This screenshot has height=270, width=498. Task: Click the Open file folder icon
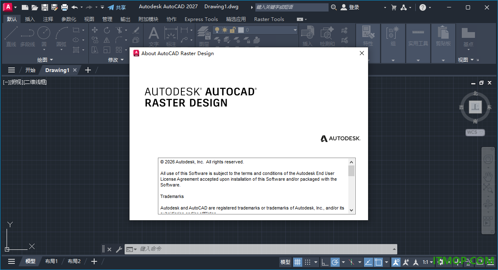pos(35,7)
